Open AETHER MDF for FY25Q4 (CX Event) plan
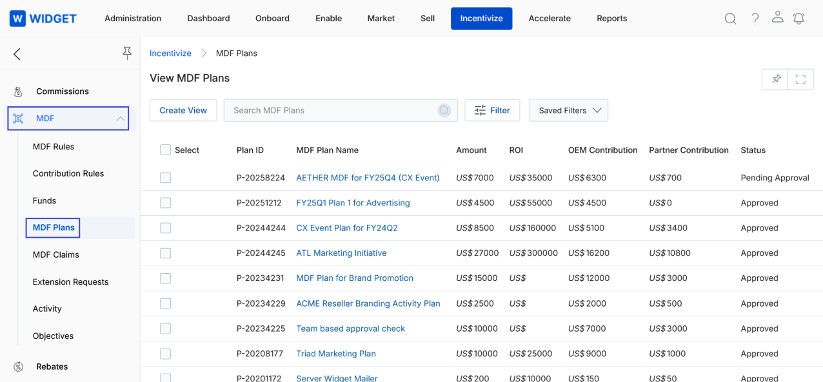This screenshot has width=823, height=382. [368, 178]
